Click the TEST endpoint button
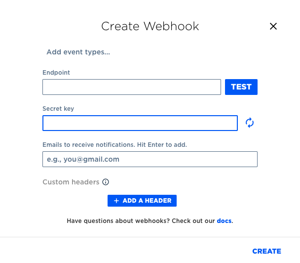This screenshot has width=300, height=263. [241, 87]
